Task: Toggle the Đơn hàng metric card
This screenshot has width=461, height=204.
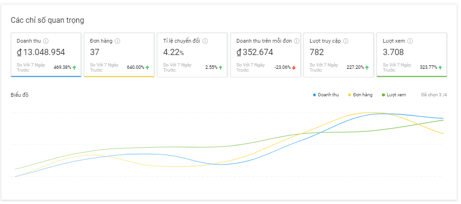Action: pos(119,55)
